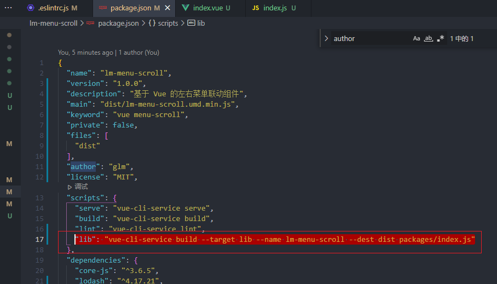Click the three-dots more actions icon
497x284 pixels.
tap(8, 8)
